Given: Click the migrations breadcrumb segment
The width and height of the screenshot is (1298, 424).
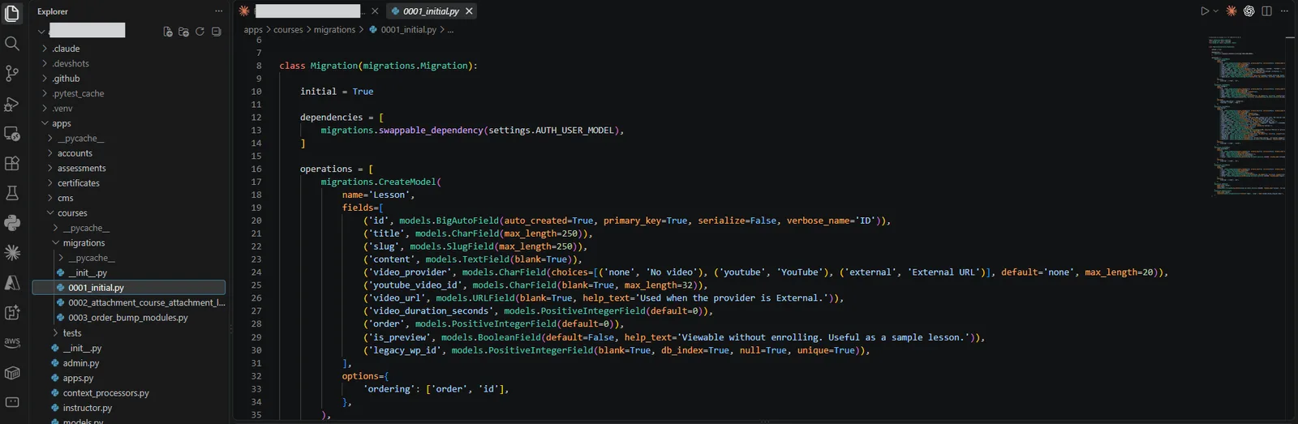Looking at the screenshot, I should click(334, 29).
